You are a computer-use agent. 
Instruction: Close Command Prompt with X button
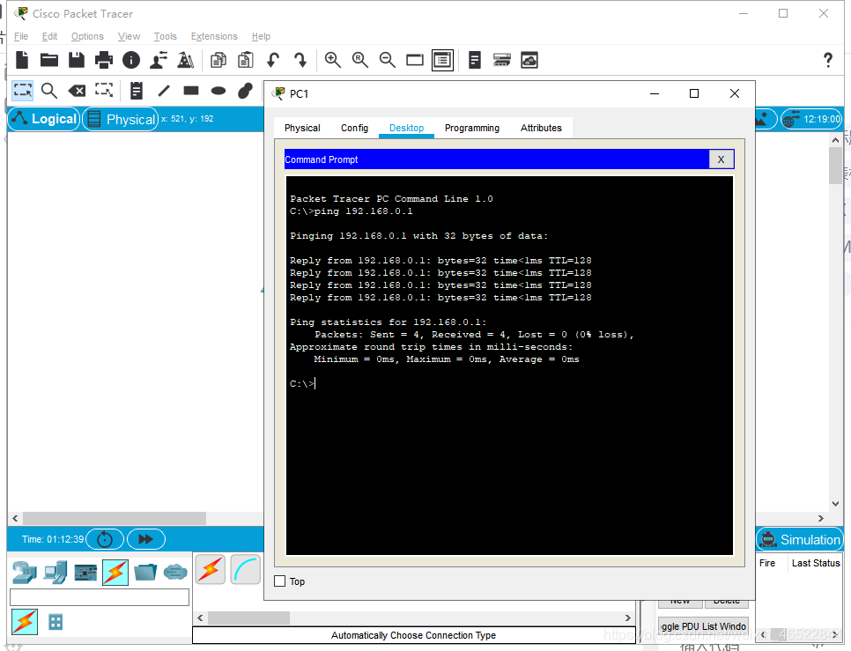tap(721, 159)
